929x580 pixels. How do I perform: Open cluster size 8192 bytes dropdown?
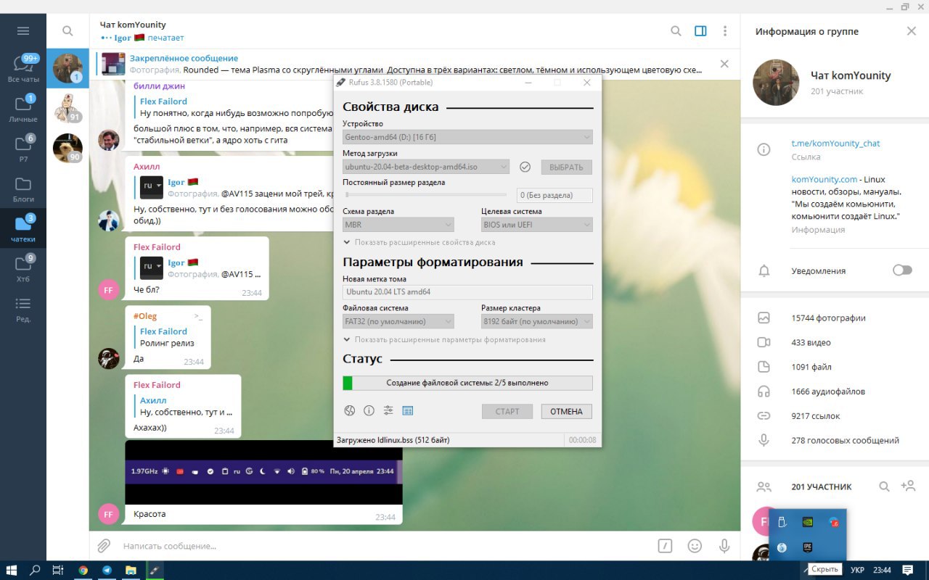537,321
